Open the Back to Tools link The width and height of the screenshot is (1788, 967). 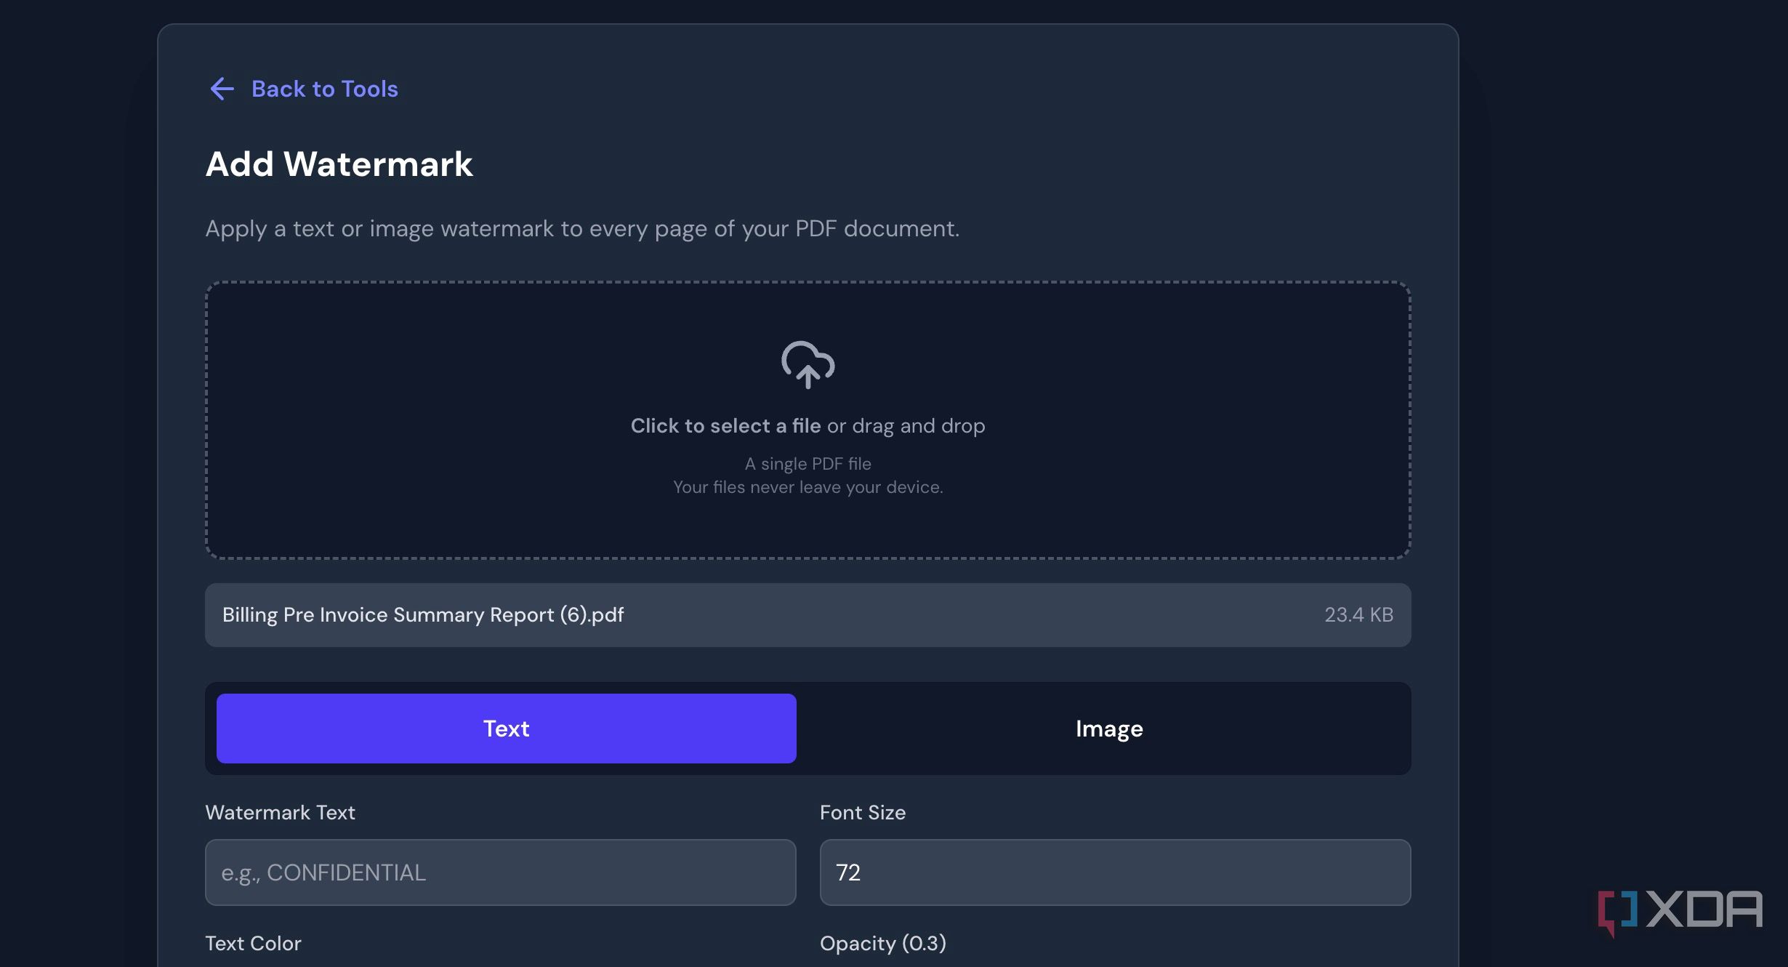[324, 89]
